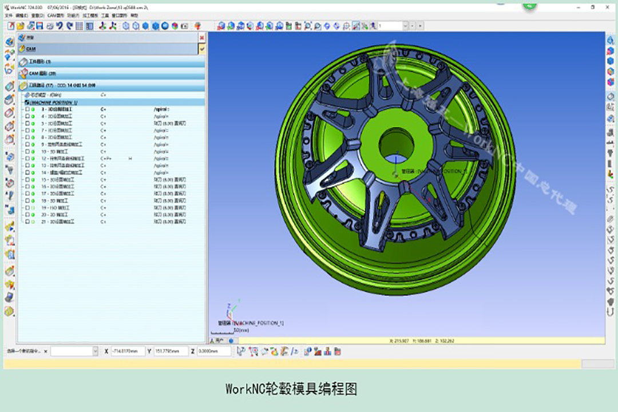Viewport: 618px width, 412px height.
Task: Click the new document icon in the toolbar
Action: point(11,26)
